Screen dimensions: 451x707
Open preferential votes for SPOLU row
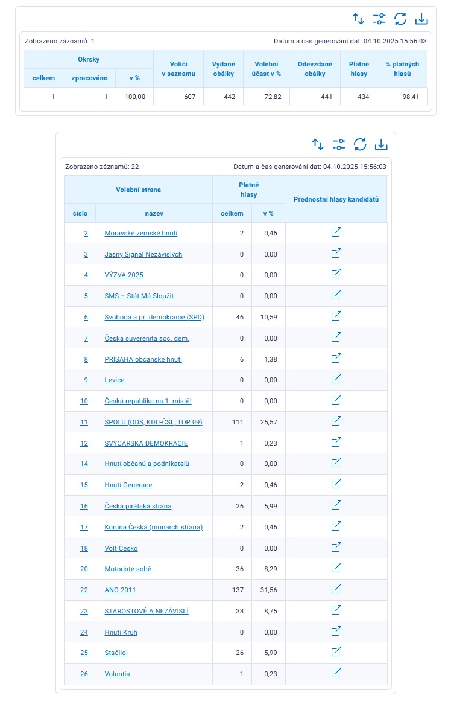[336, 421]
